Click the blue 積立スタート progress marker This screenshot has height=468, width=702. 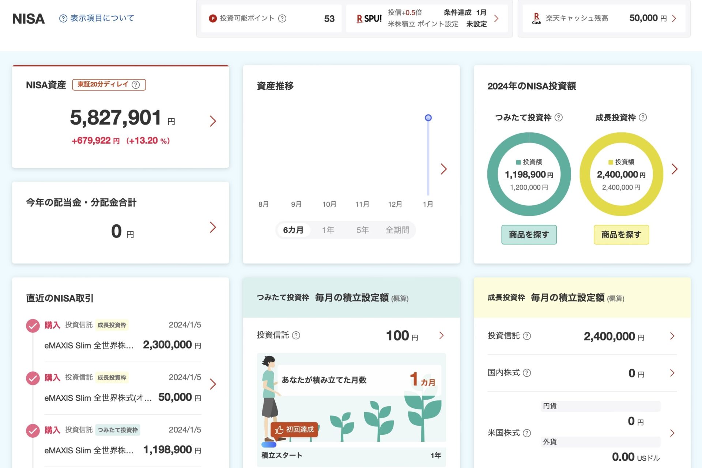[269, 445]
